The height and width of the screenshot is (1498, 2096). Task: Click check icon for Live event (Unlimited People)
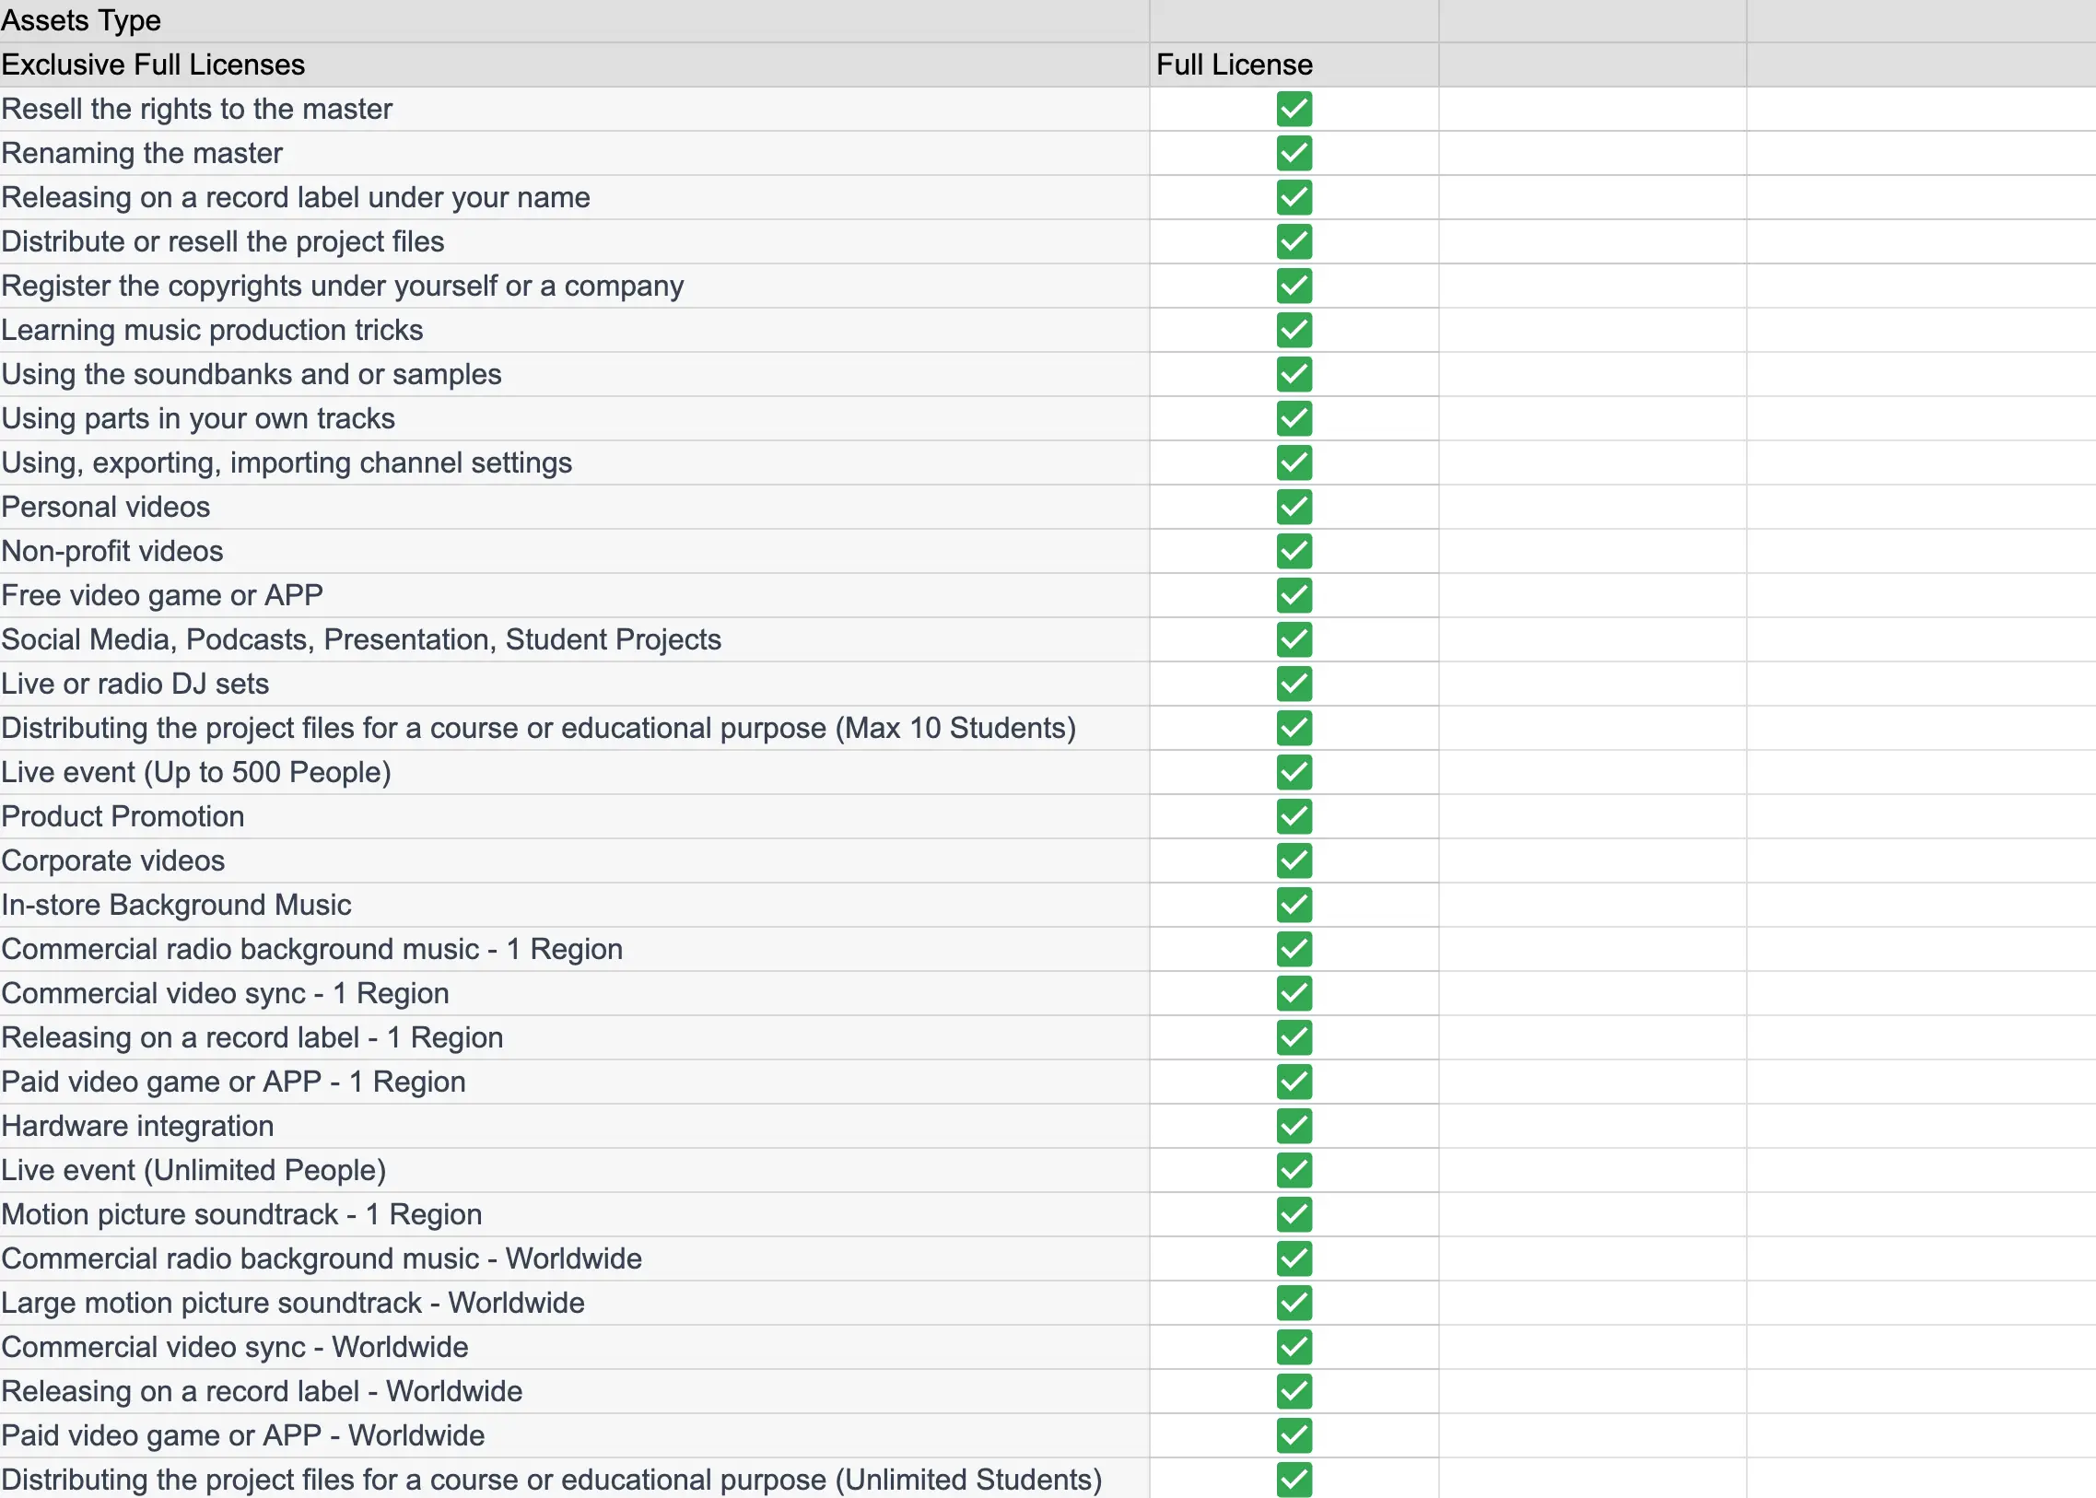coord(1294,1170)
